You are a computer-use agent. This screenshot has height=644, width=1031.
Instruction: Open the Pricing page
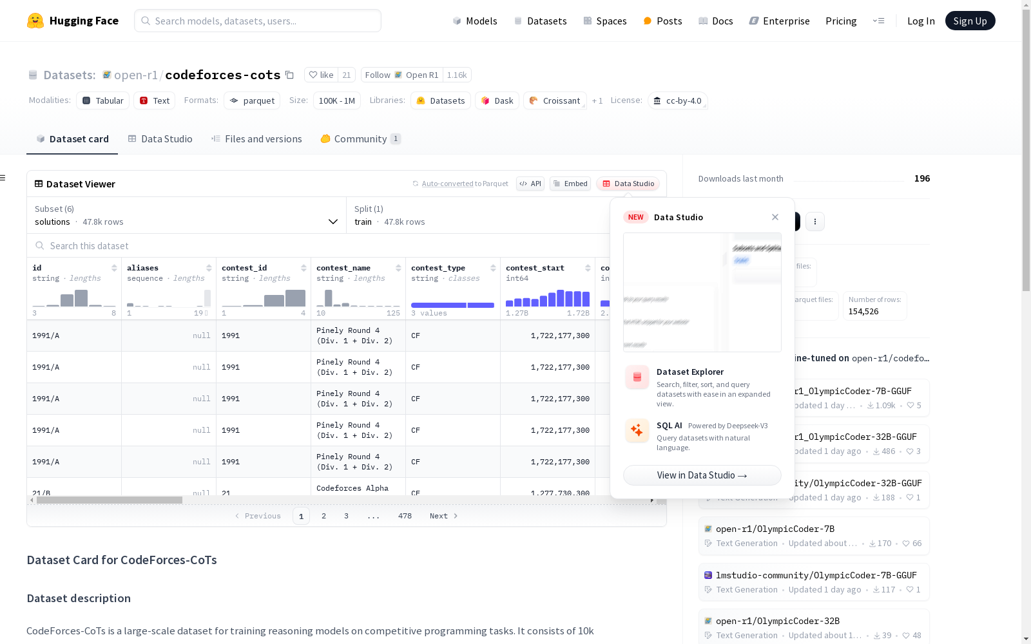click(841, 21)
